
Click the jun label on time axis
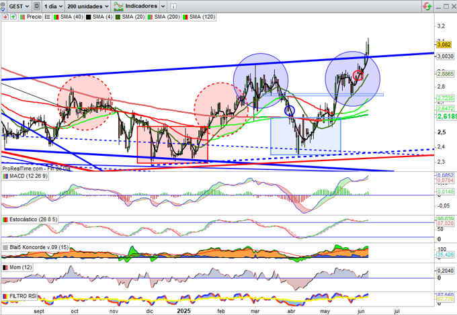[x=361, y=311]
